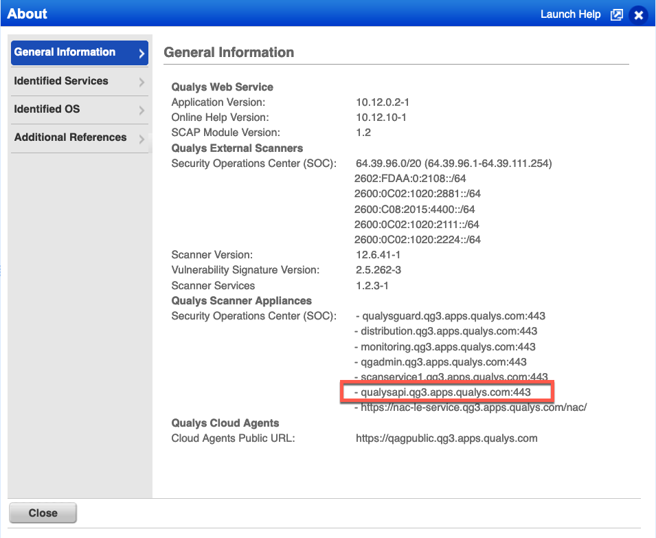The height and width of the screenshot is (538, 656).
Task: Switch to the Identified Services section
Action: click(61, 81)
